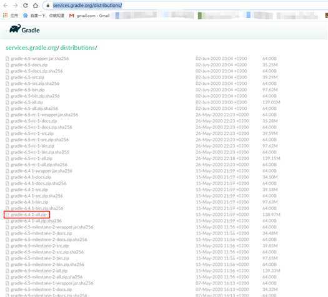
Task: Click the lock icon in address bar
Action: click(48, 6)
